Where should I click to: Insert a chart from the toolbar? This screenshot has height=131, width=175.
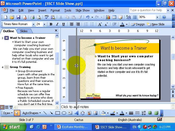[108, 17]
